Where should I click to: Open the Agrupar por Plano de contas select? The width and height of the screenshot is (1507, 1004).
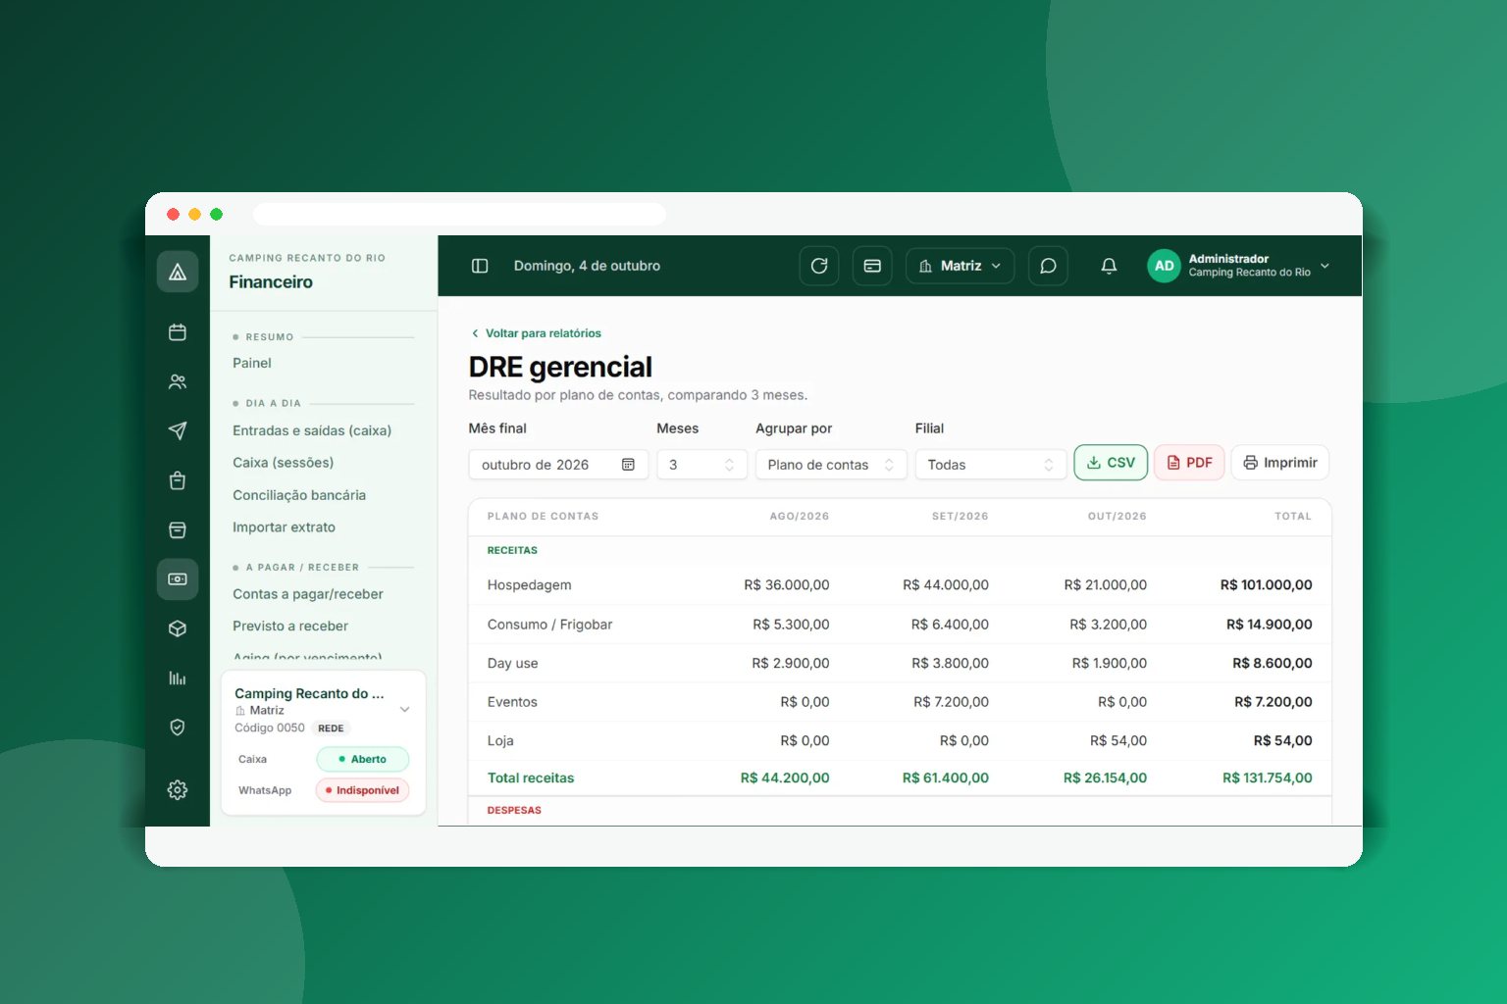click(x=830, y=465)
